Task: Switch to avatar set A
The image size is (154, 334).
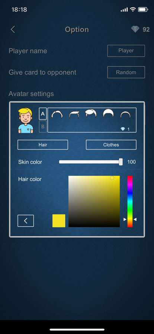Action: pos(43,114)
